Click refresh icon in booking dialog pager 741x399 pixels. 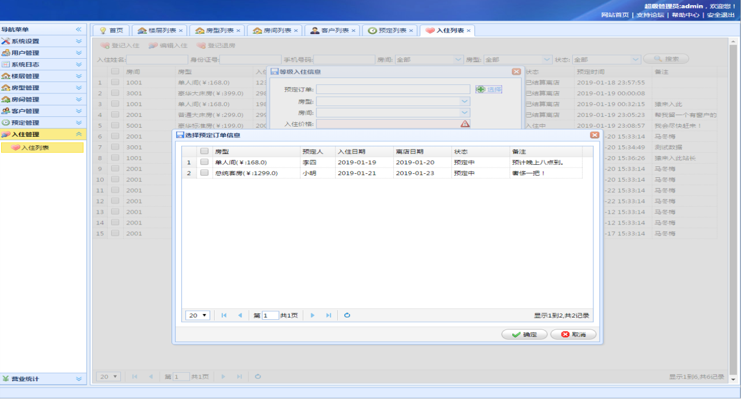(x=347, y=315)
